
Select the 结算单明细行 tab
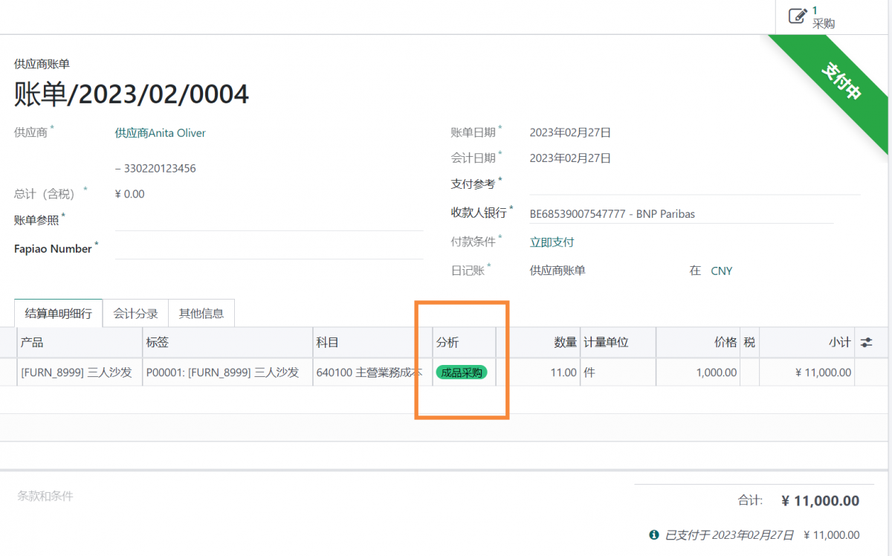pos(58,313)
